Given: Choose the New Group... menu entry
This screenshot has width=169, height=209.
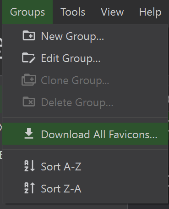Looking at the screenshot, I should [x=85, y=36].
